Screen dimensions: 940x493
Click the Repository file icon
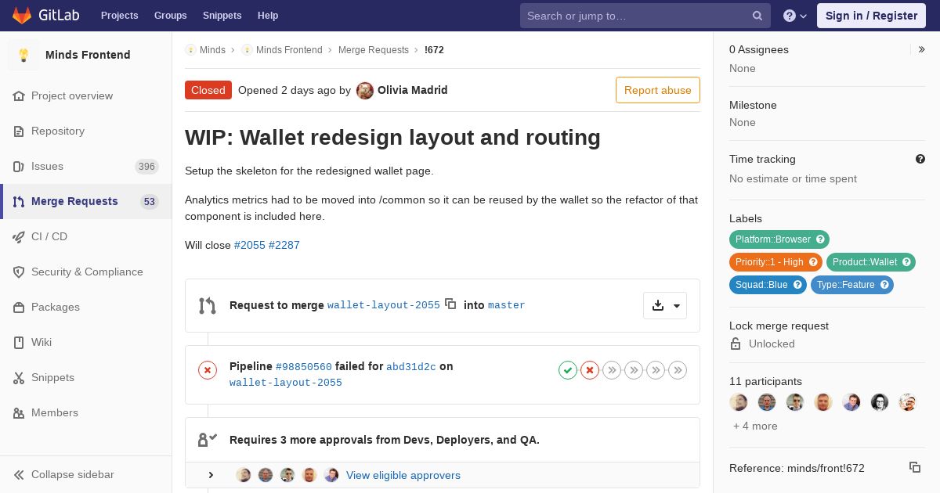[x=19, y=131]
